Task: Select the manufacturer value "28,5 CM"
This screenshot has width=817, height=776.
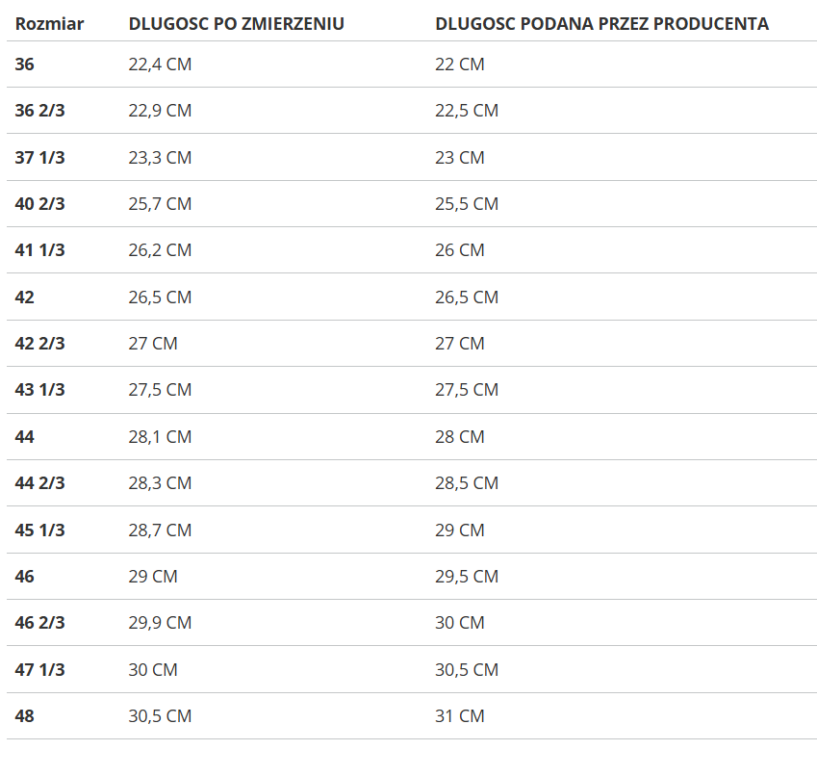Action: pyautogui.click(x=467, y=483)
